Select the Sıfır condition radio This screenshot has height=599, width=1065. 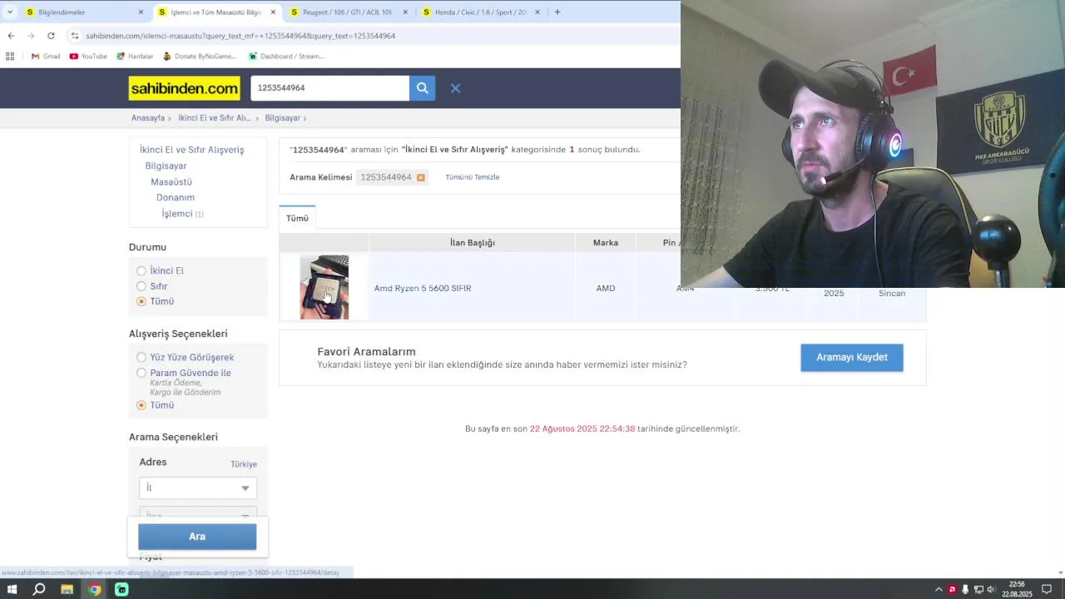(x=141, y=286)
